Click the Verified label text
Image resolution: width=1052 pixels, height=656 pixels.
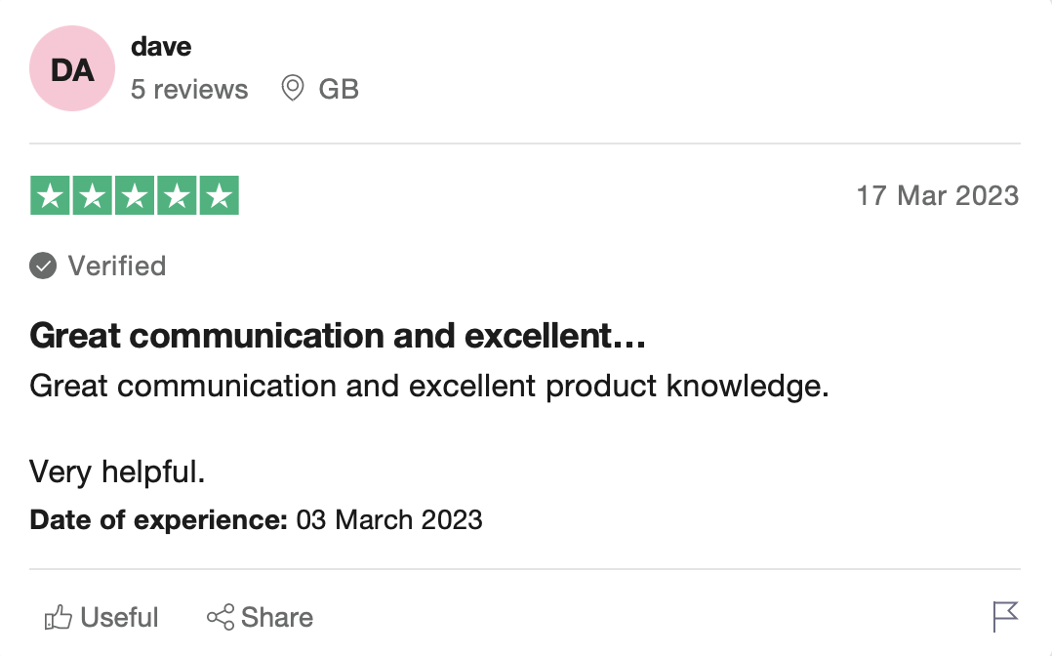pos(117,266)
